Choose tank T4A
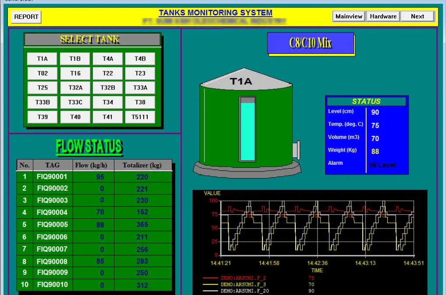Image resolution: width=446 pixels, height=295 pixels. click(108, 59)
